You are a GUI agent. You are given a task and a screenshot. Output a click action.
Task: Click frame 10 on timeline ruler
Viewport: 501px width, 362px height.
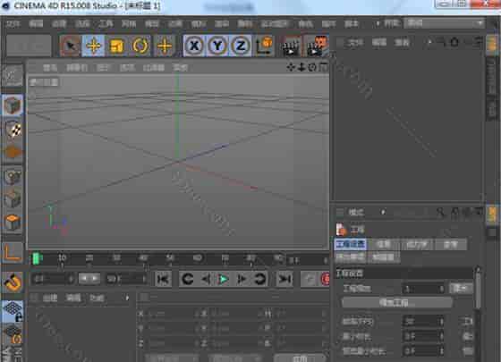(x=62, y=258)
